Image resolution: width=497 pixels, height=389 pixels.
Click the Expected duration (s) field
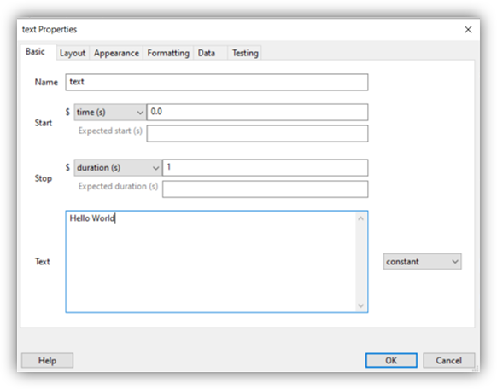pyautogui.click(x=266, y=189)
